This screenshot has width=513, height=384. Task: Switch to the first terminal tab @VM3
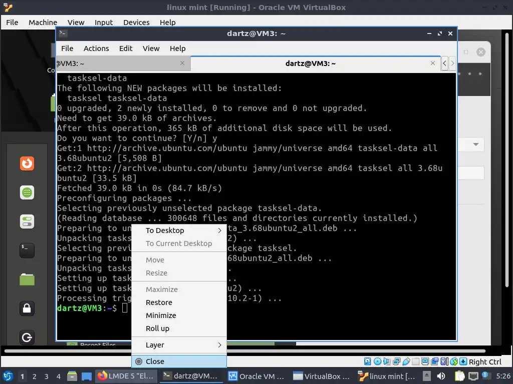click(123, 63)
